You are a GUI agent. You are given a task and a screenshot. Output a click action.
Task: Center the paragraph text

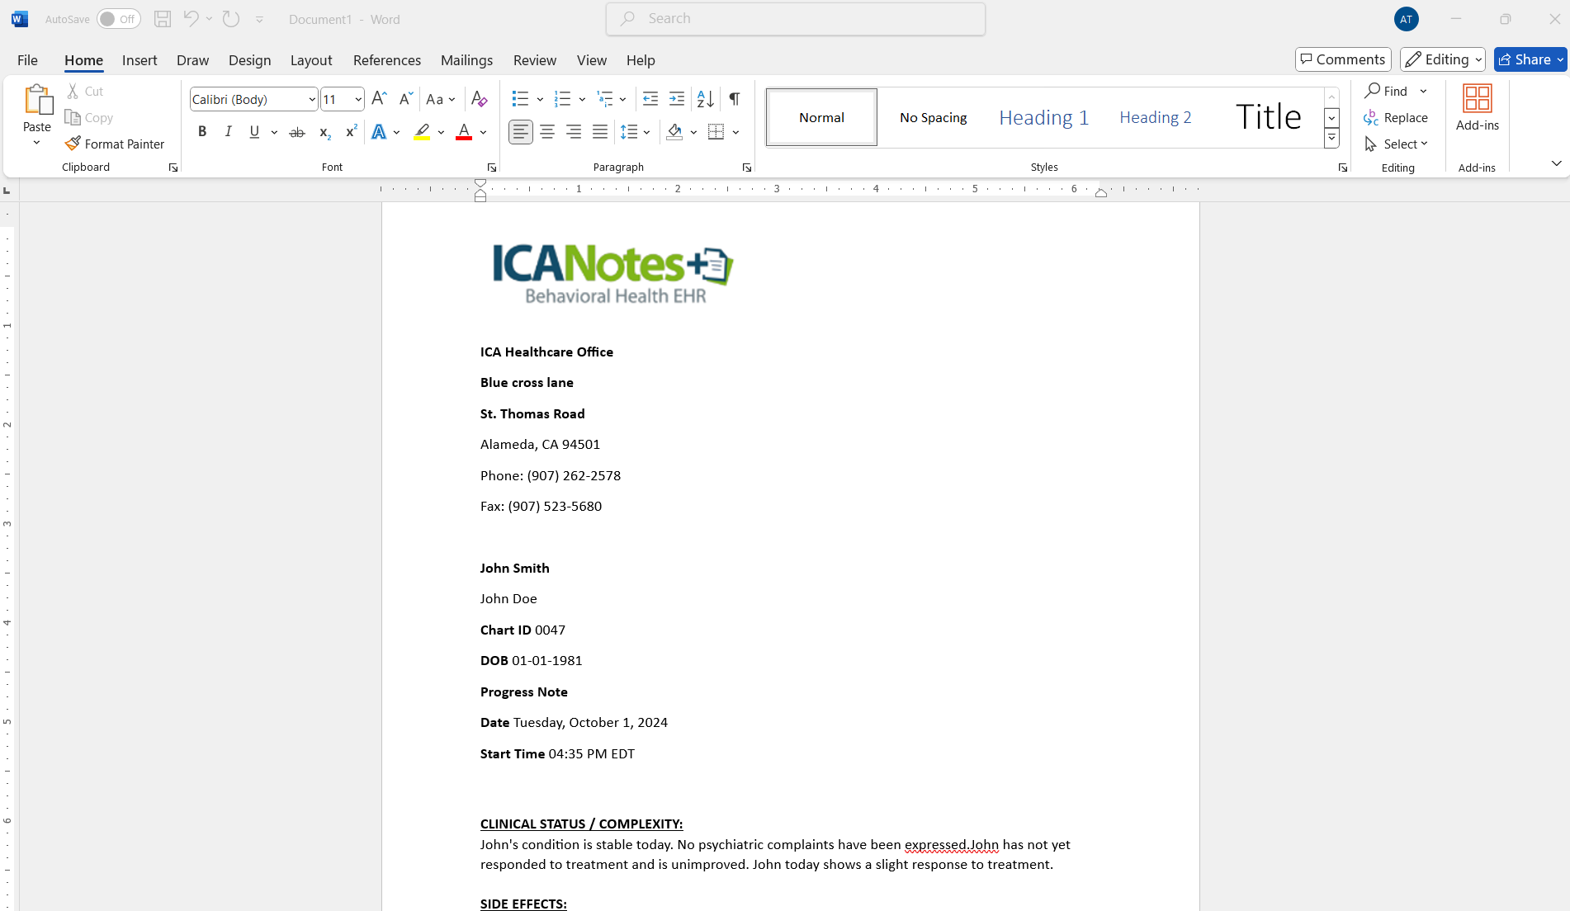tap(547, 132)
